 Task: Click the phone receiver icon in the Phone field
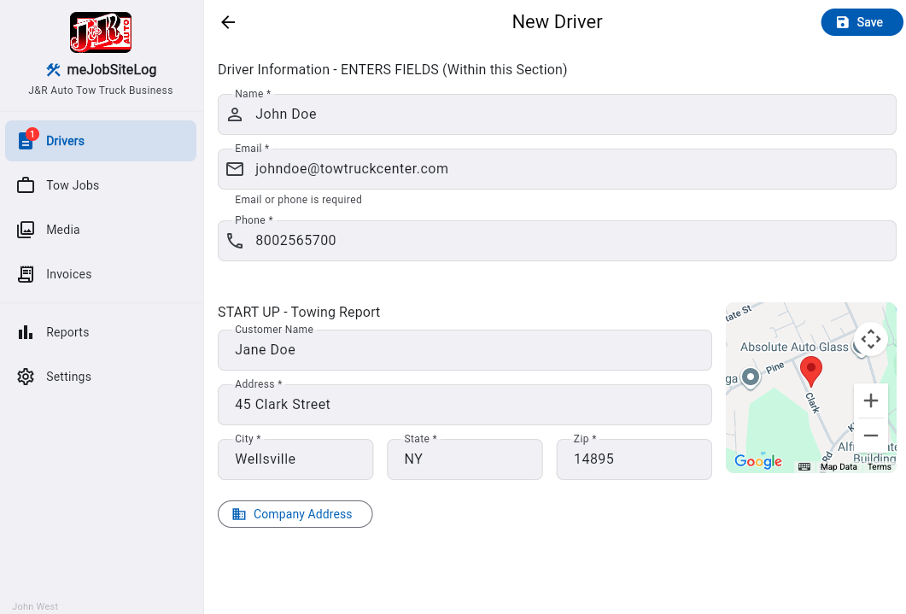[235, 240]
